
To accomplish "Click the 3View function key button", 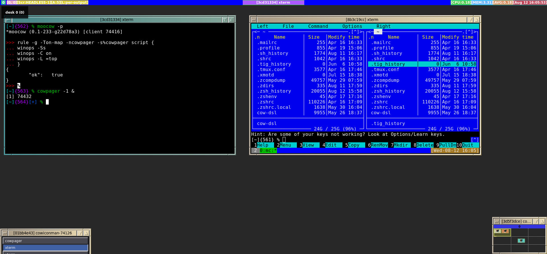I will (x=308, y=145).
